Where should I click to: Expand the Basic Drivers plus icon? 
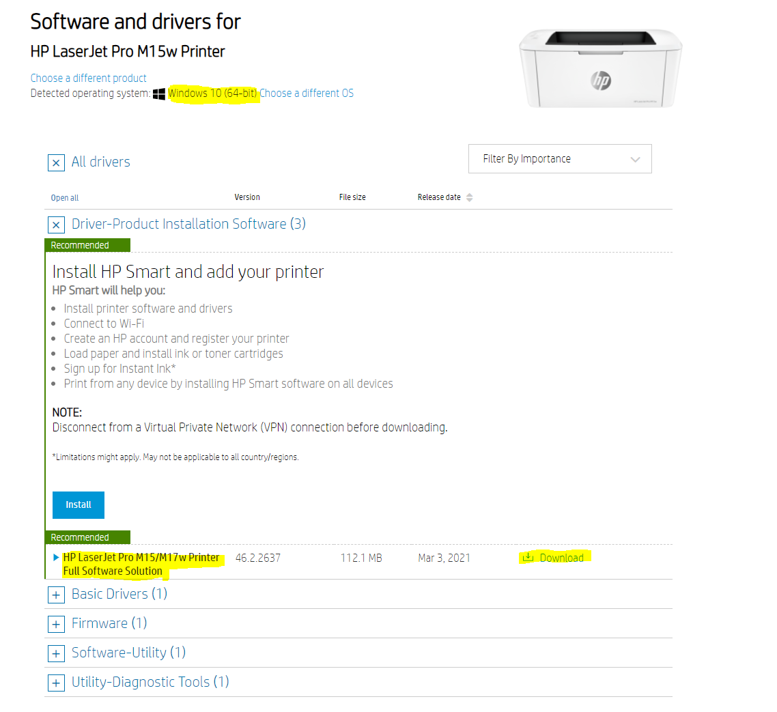(56, 595)
